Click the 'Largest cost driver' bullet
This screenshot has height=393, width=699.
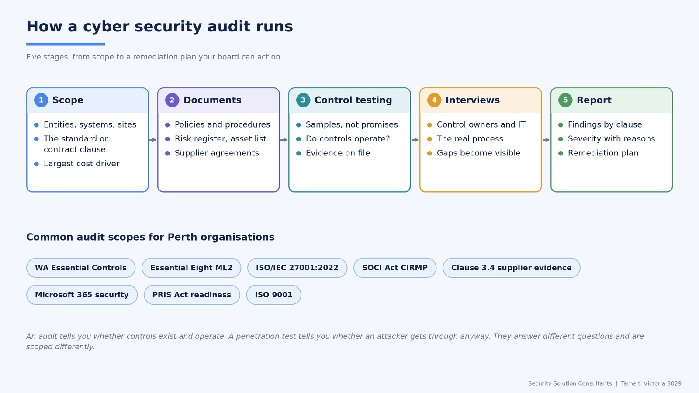point(82,164)
